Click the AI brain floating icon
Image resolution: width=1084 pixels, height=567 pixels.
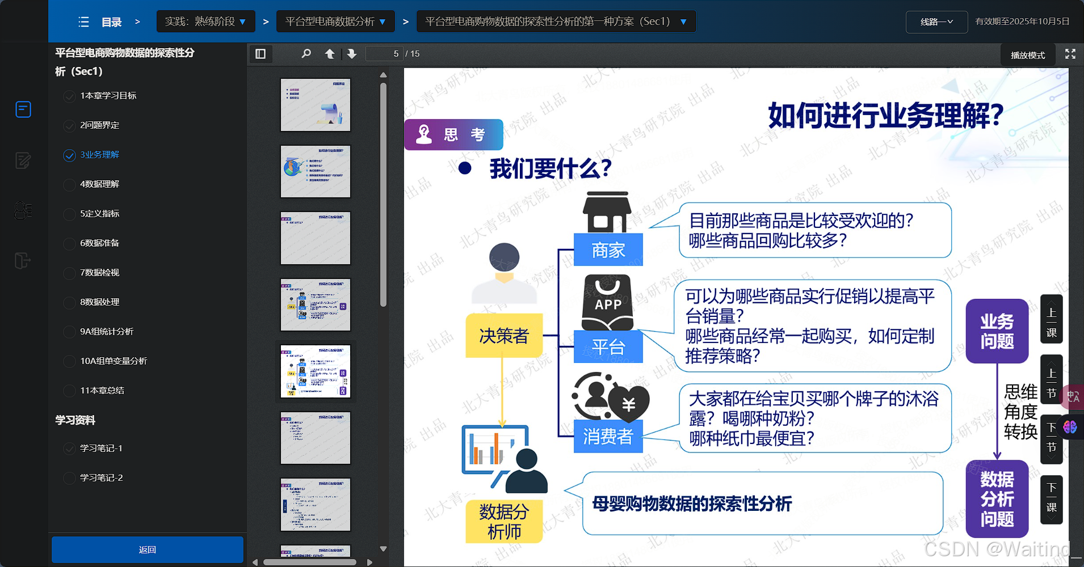coord(1070,427)
